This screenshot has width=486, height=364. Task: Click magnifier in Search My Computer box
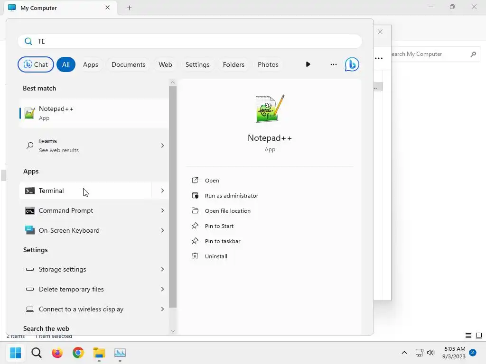pos(473,54)
